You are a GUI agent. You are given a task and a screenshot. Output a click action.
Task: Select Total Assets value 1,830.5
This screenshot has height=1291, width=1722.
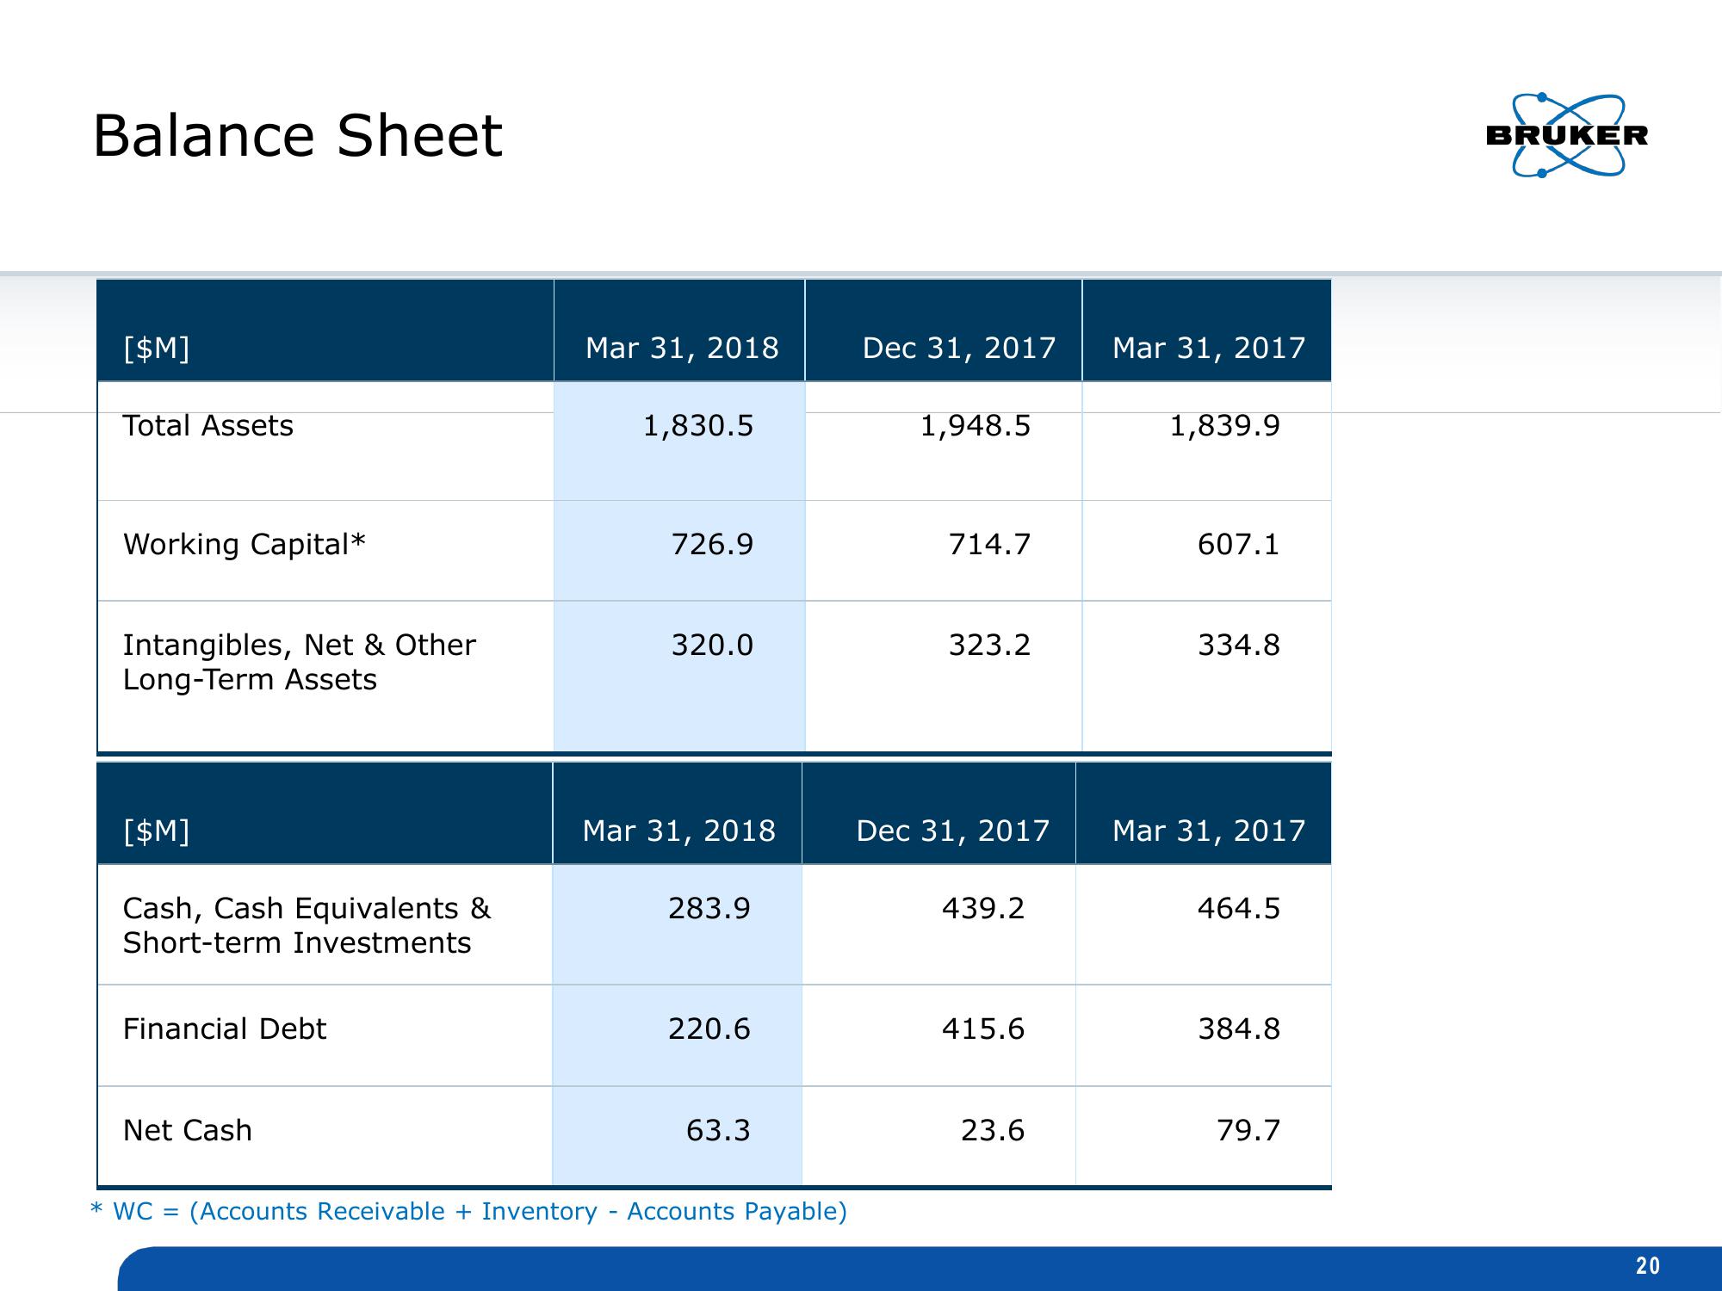(x=698, y=426)
